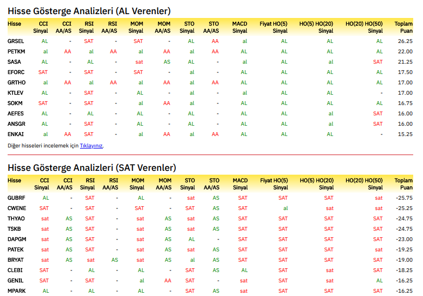Click MACD Sinyal header in AL table
This screenshot has width=423, height=296.
(x=240, y=27)
